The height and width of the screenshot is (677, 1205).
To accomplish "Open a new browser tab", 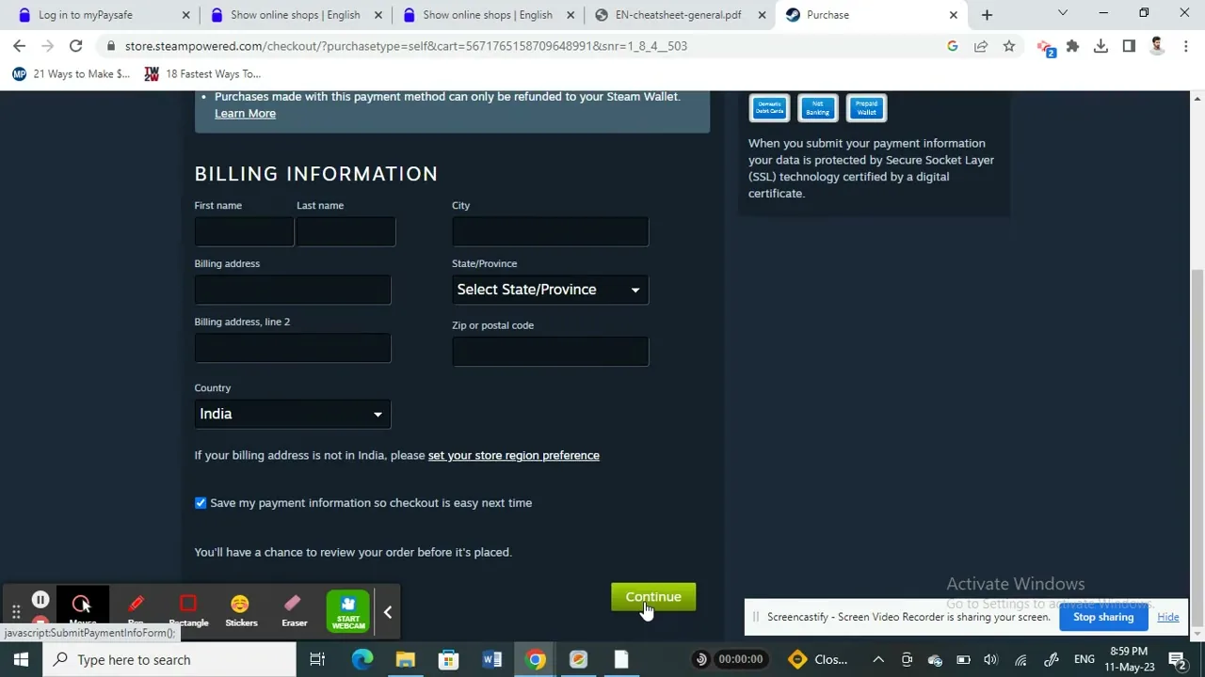I will [x=987, y=15].
